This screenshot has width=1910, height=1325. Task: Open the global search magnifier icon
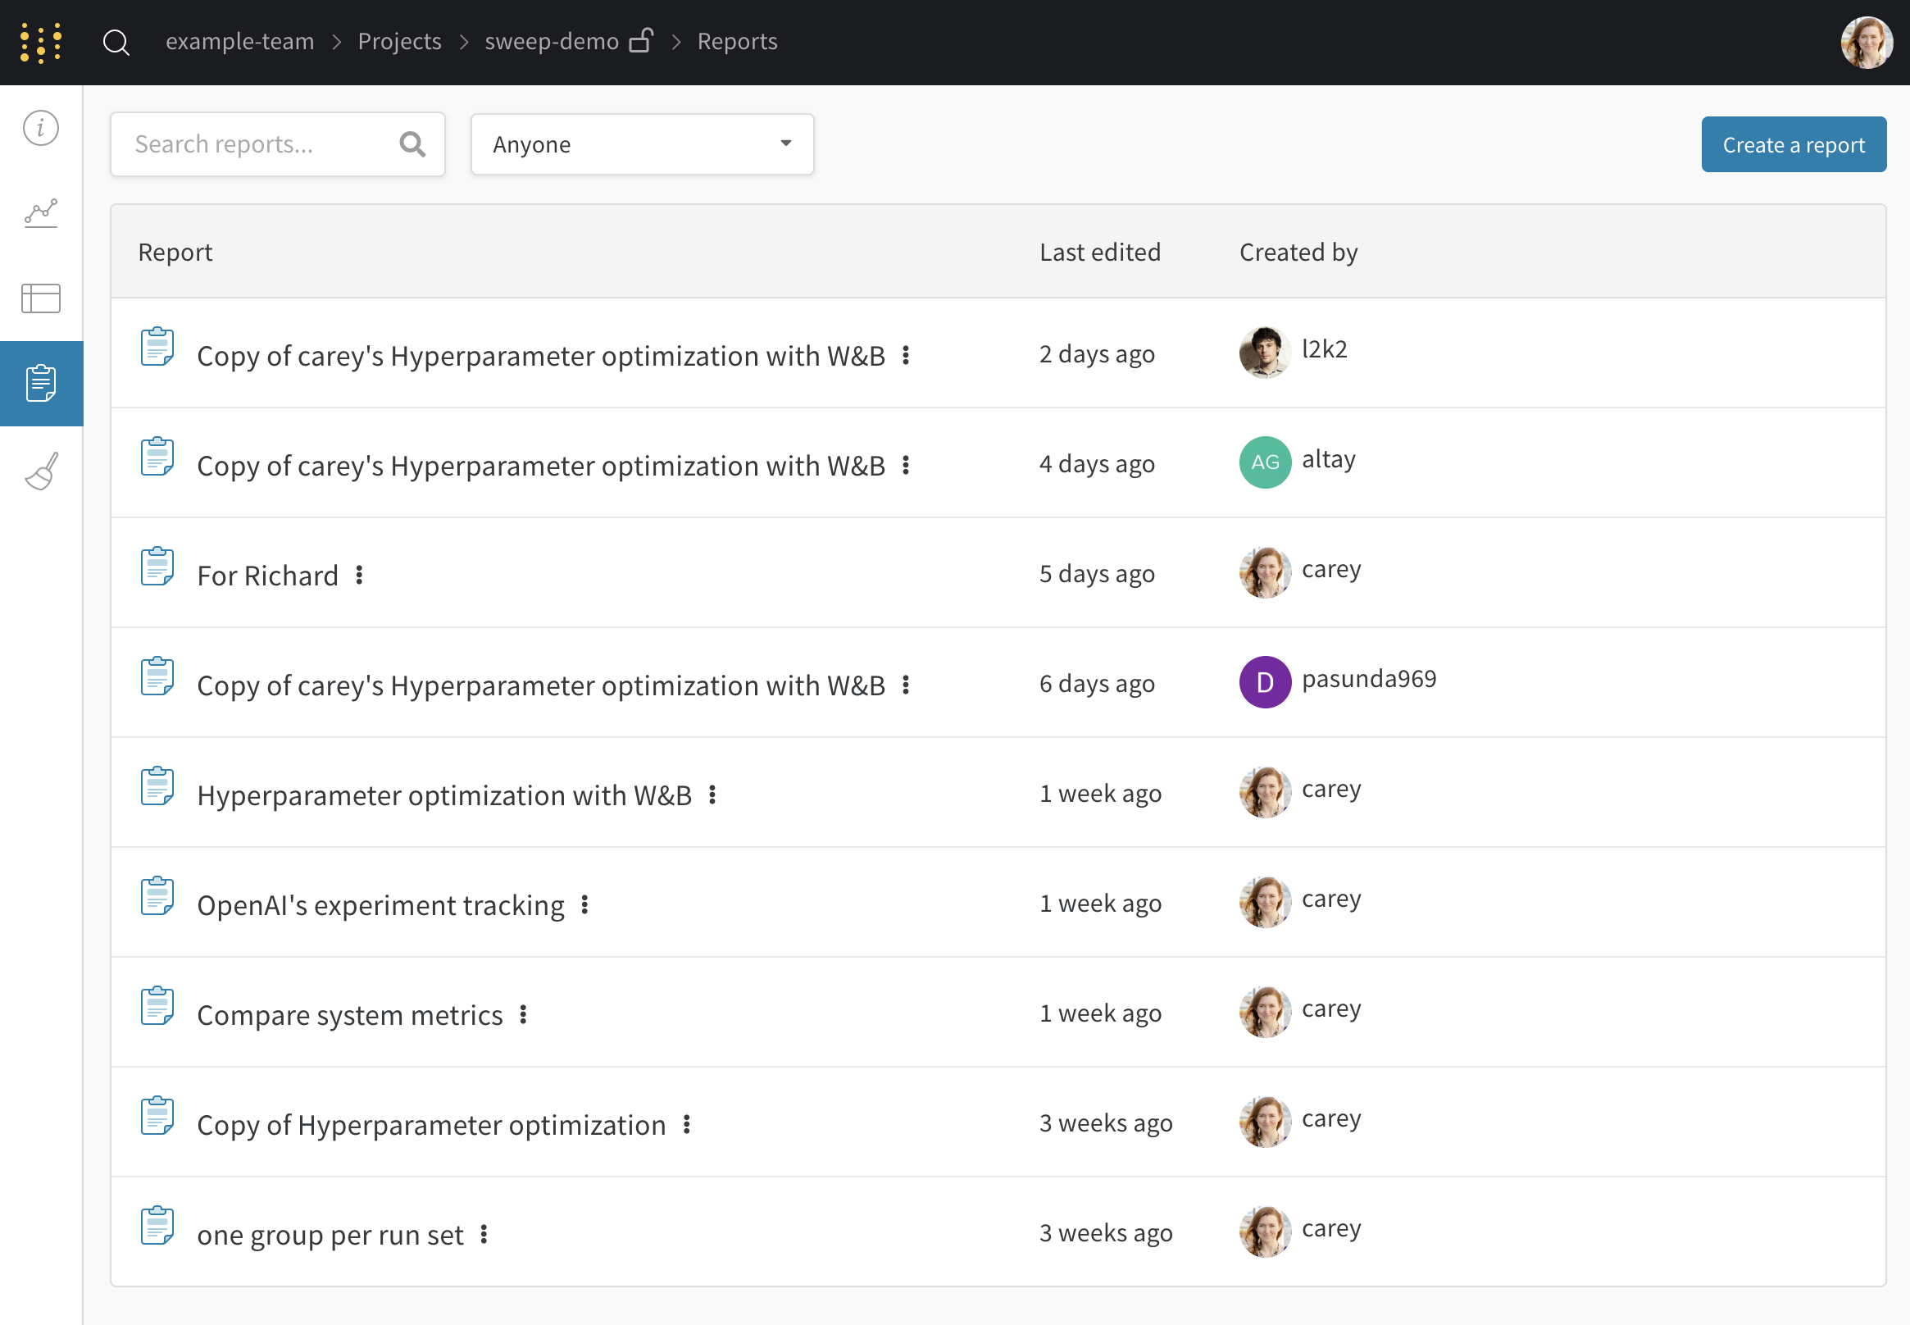[116, 43]
